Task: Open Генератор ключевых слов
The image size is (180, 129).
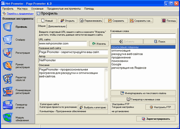Action: 143,99
